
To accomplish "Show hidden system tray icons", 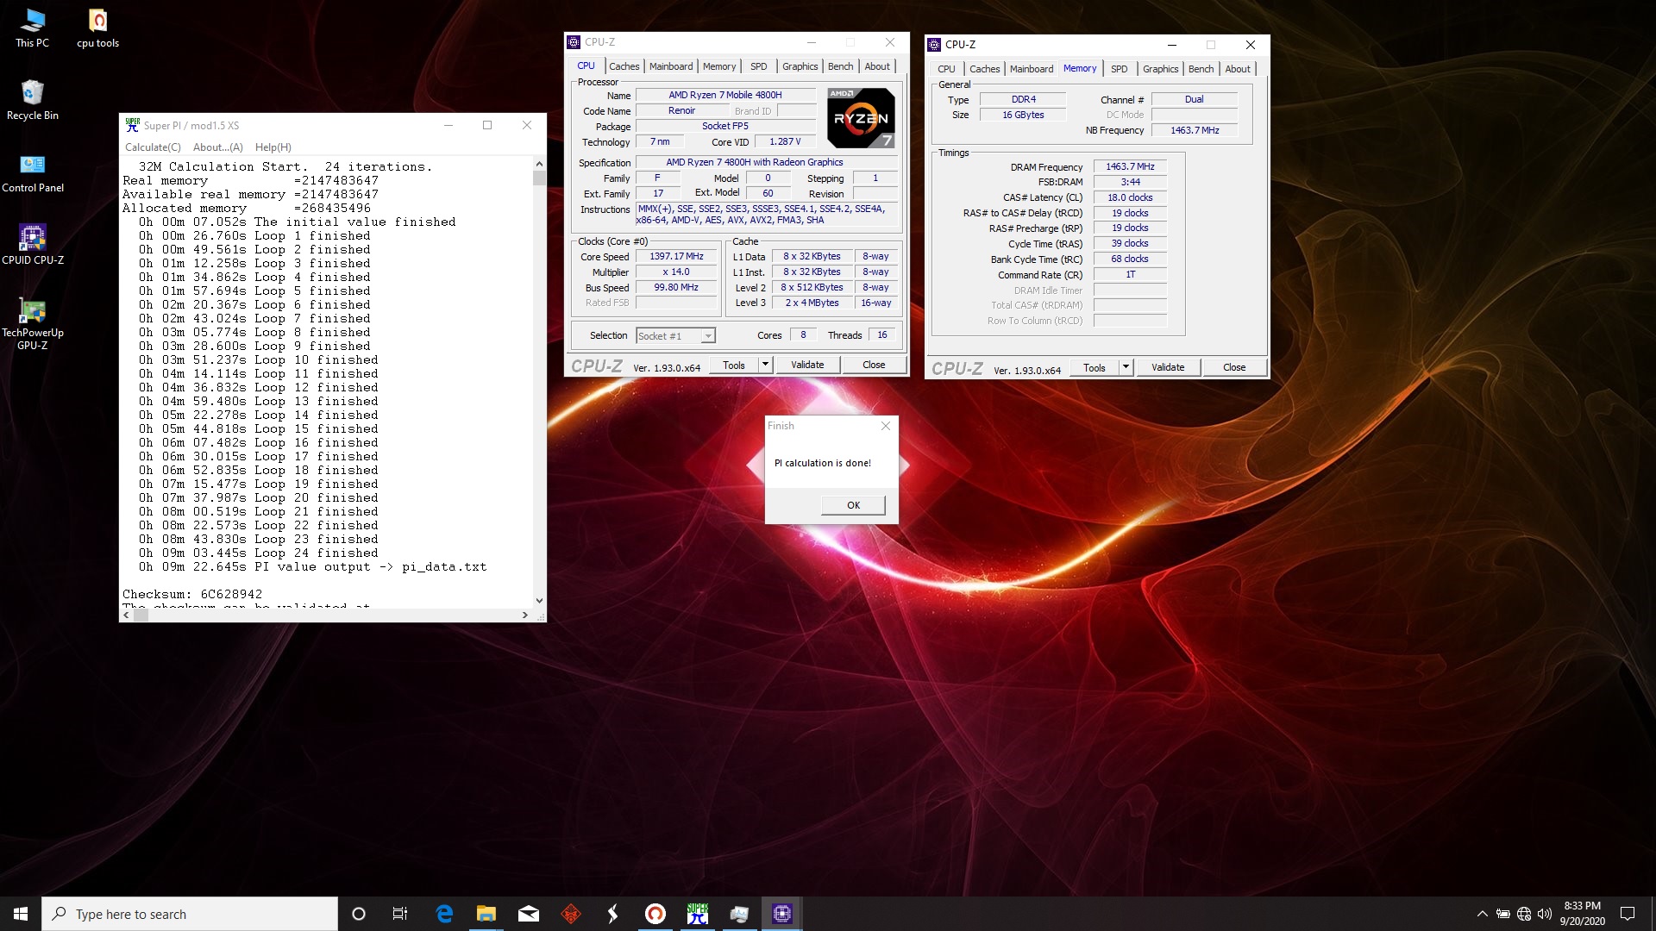I will (1482, 914).
